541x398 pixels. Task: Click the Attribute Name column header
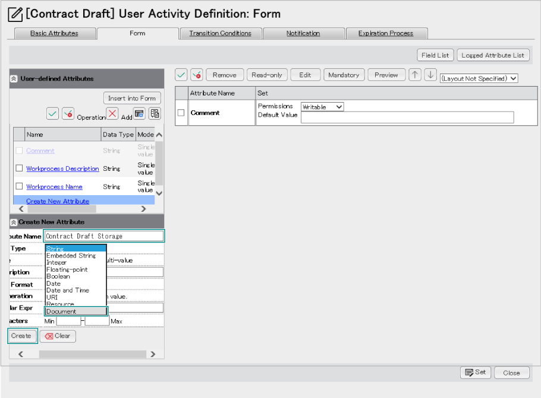222,93
